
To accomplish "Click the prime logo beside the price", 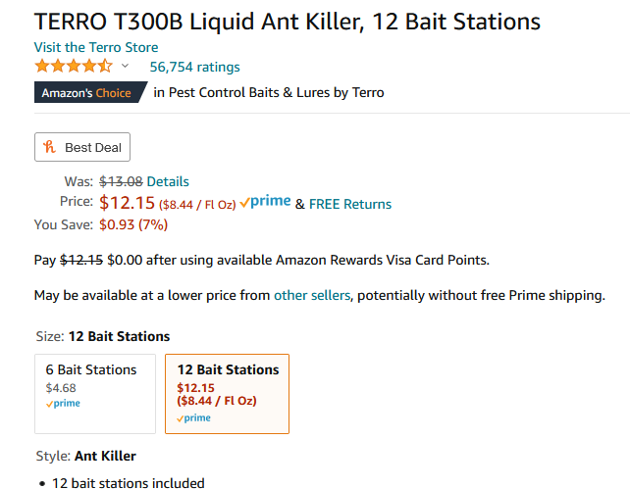I will pos(265,201).
